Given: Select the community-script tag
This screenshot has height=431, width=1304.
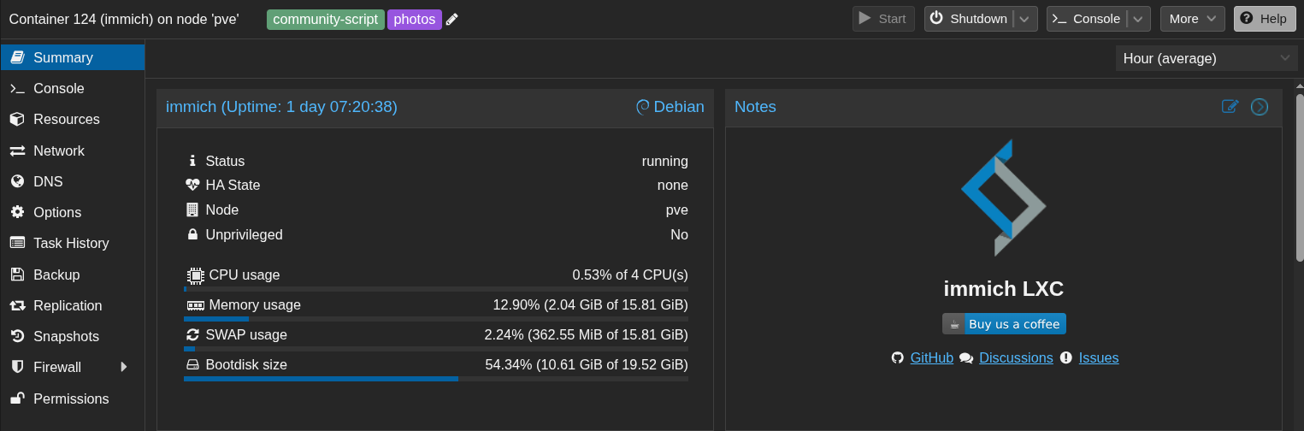Looking at the screenshot, I should (325, 19).
